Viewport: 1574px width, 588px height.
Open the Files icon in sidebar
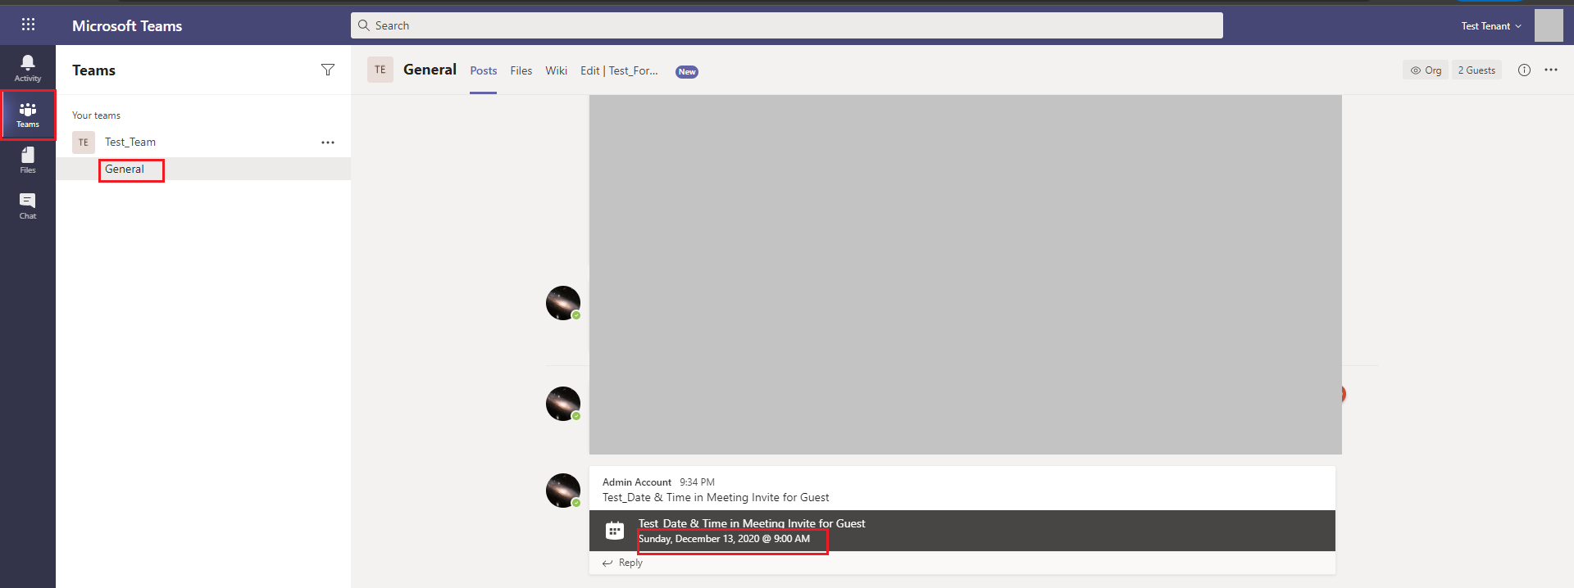[x=28, y=160]
